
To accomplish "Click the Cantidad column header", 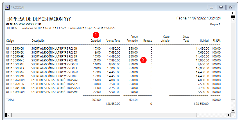I will coord(96,41).
